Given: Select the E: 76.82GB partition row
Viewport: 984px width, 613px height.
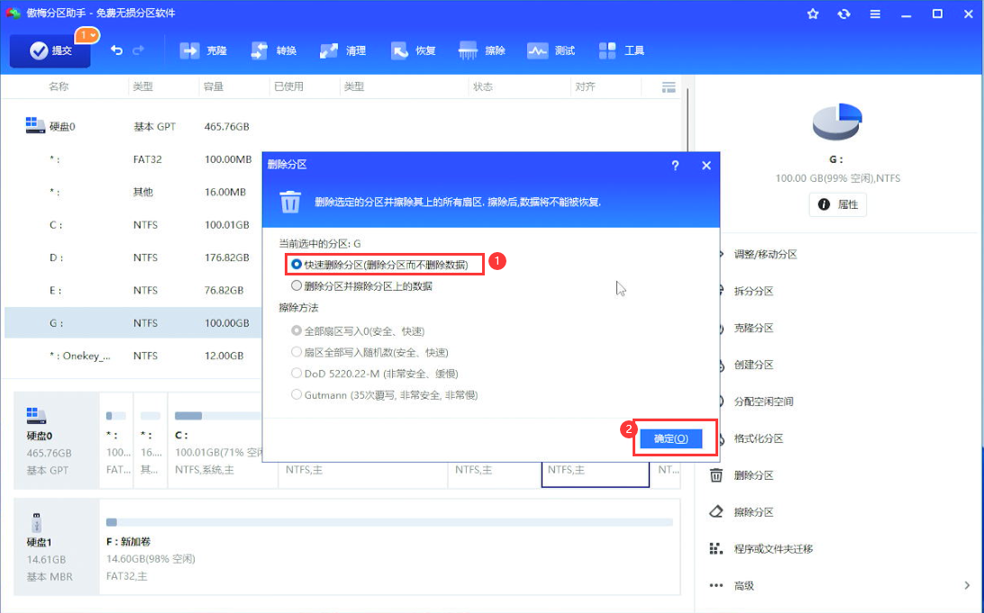Looking at the screenshot, I should 133,290.
